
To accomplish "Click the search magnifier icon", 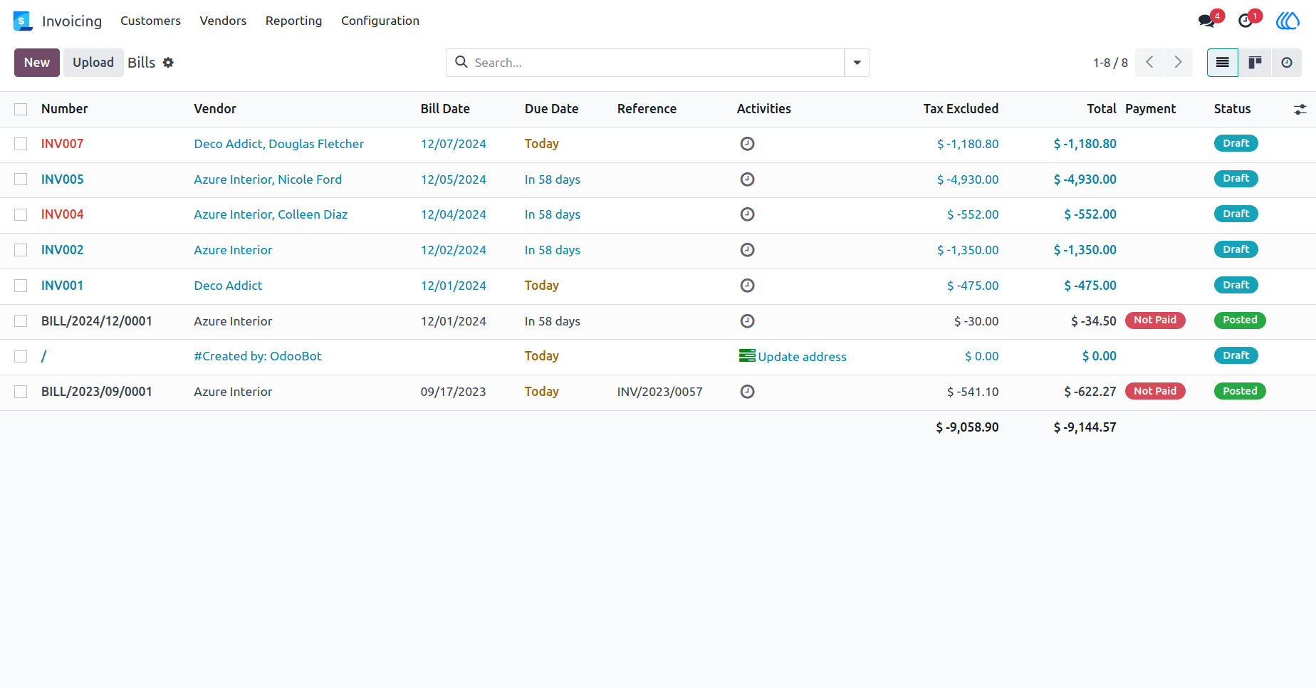I will click(x=461, y=62).
